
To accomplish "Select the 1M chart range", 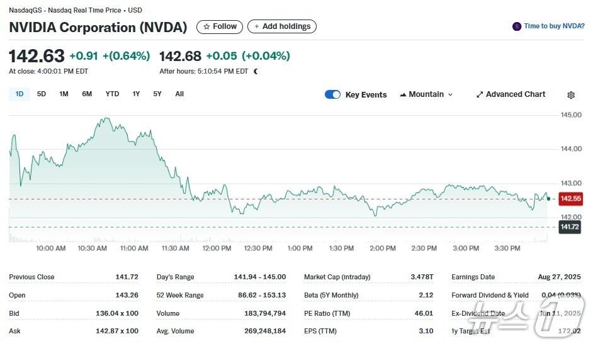I will (64, 94).
